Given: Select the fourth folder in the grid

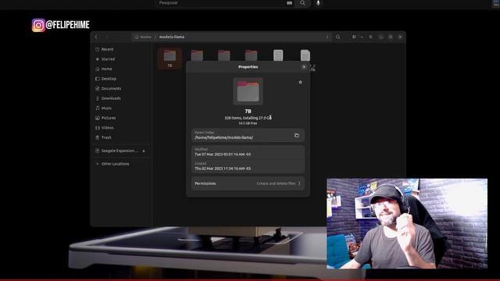Looking at the screenshot, I should (251, 55).
